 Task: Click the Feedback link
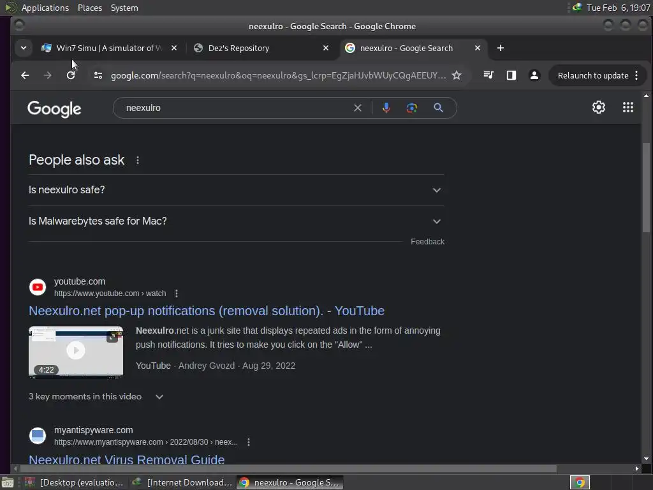point(427,242)
